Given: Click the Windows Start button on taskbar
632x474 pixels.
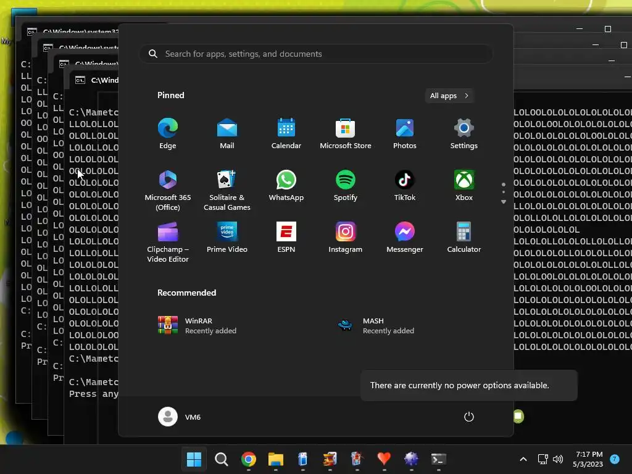Looking at the screenshot, I should click(194, 459).
